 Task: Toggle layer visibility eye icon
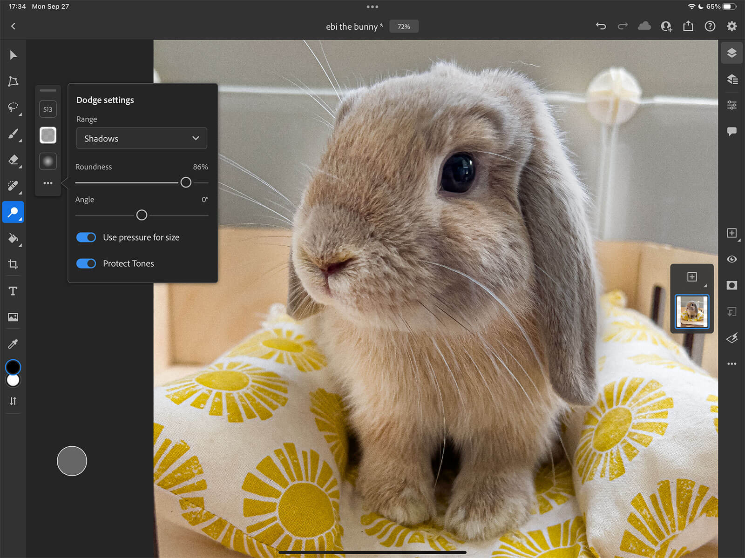pyautogui.click(x=731, y=259)
